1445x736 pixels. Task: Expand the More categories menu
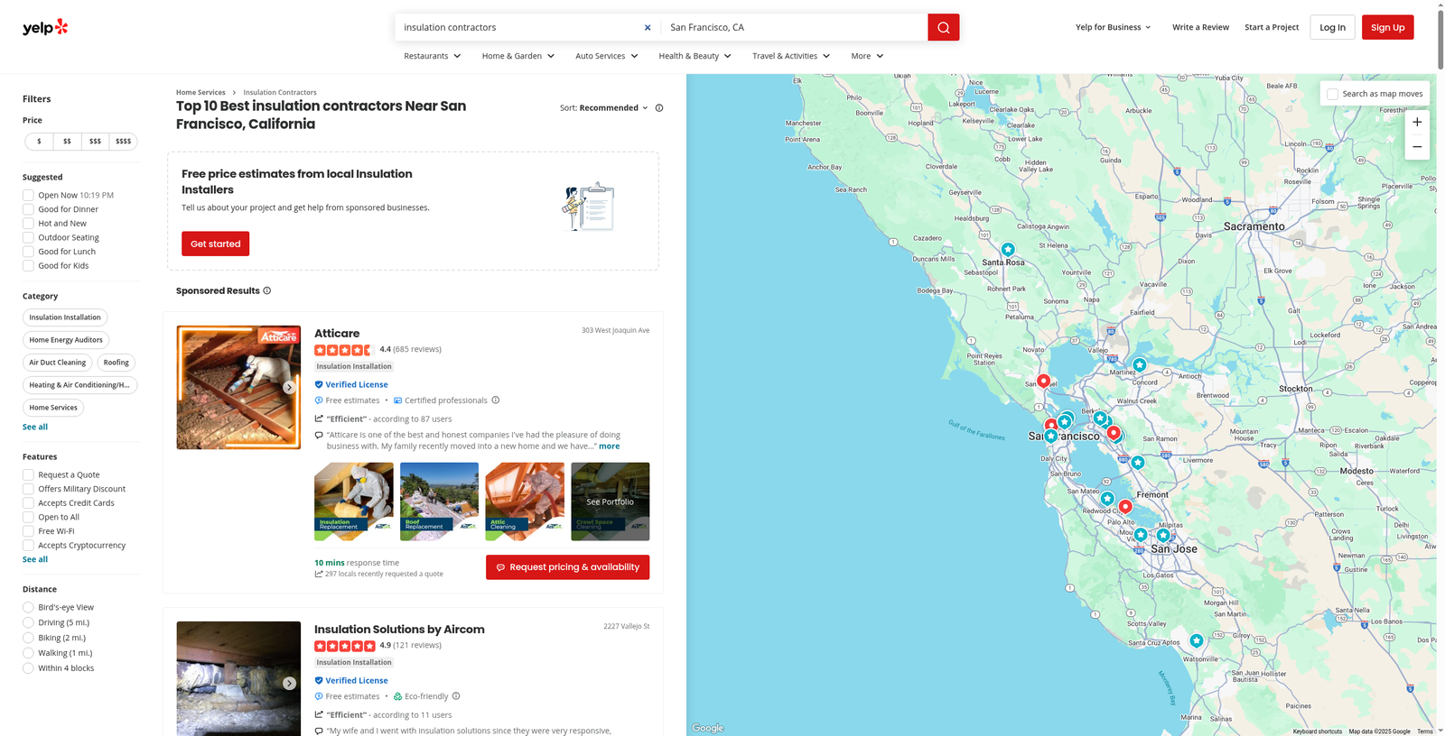pyautogui.click(x=867, y=56)
